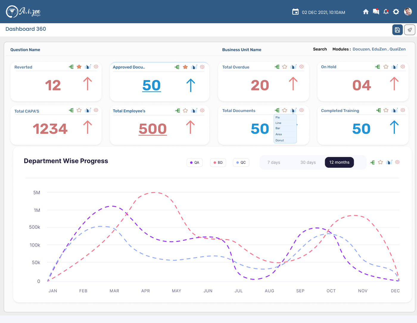The width and height of the screenshot is (417, 323).
Task: Open notifications bell in header
Action: tap(386, 12)
